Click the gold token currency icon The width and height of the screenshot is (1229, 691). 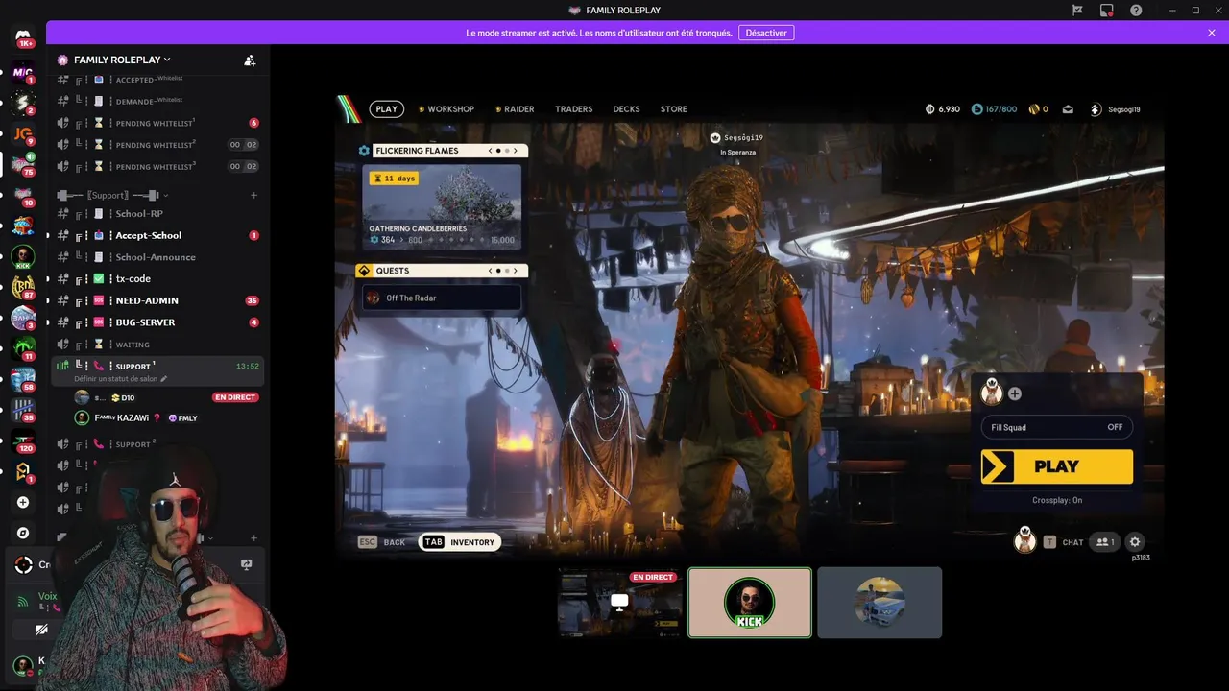pos(1034,109)
